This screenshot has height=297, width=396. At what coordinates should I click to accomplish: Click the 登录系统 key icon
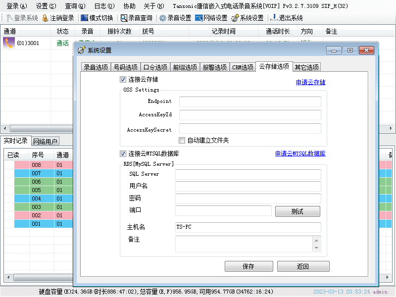tap(9, 18)
